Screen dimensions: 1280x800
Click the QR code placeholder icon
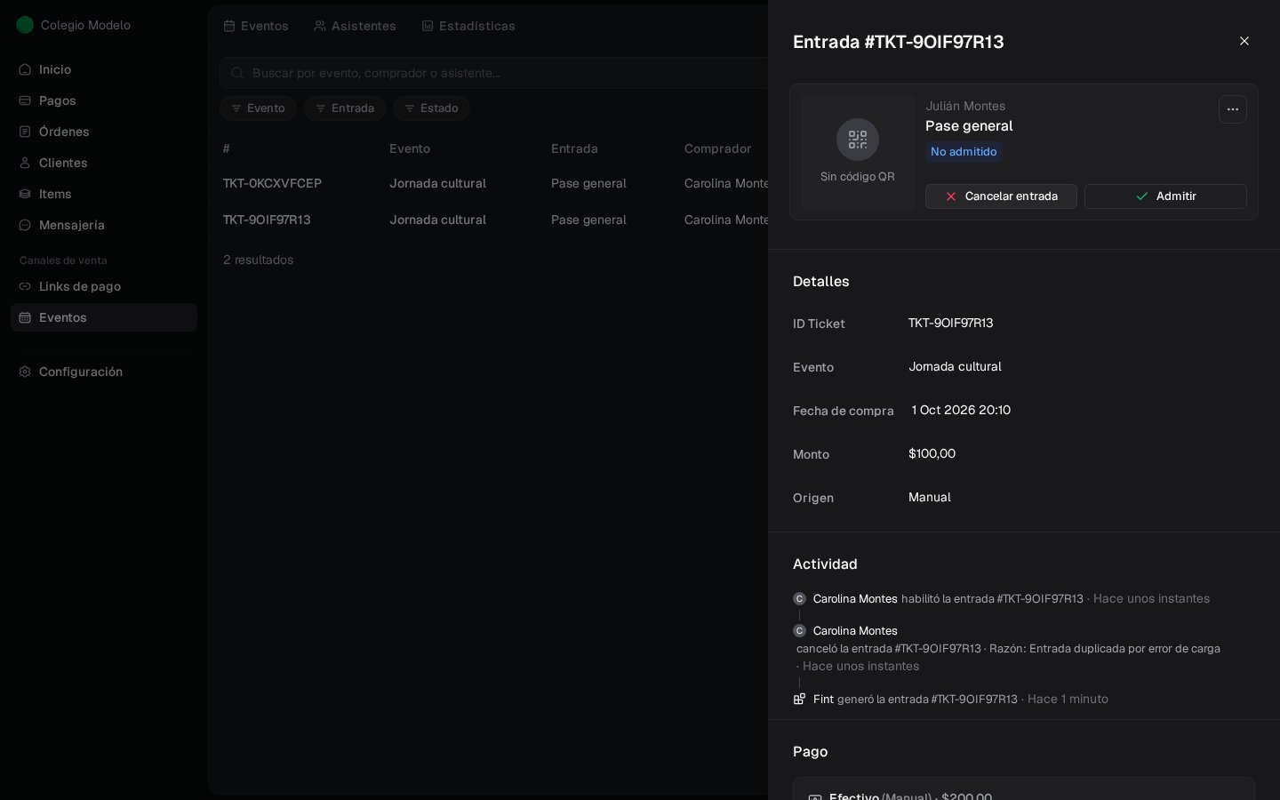(858, 140)
